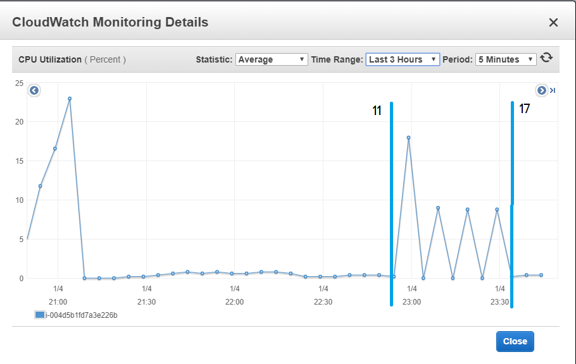Jump to the most recent data point
Screen dimensions: 576x364
(552, 90)
